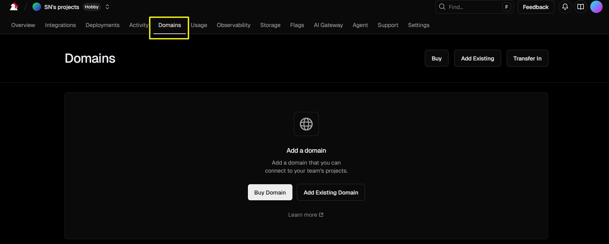Select the AI Gateway tab
The height and width of the screenshot is (244, 609).
(328, 25)
